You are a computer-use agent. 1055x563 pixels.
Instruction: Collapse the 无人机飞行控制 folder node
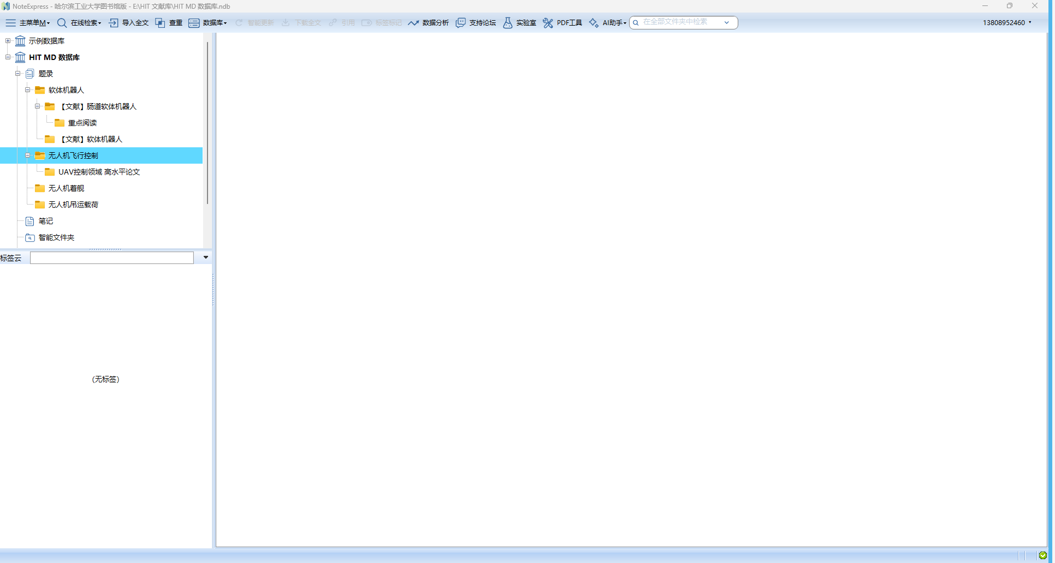27,155
